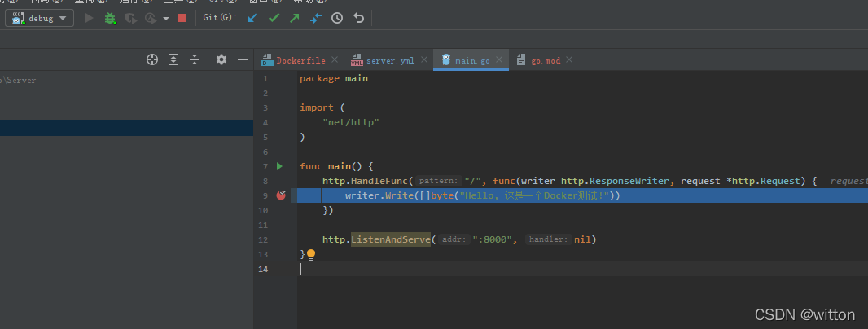Click Git Commit green checkmark
This screenshot has width=868, height=329.
pyautogui.click(x=274, y=18)
